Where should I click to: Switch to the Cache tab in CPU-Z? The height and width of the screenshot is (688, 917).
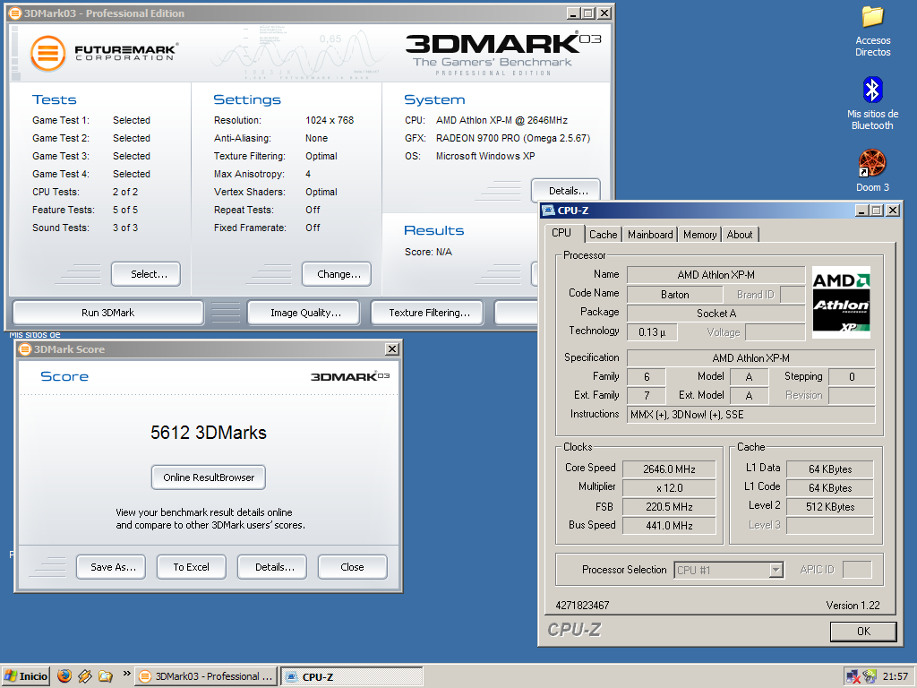tap(603, 235)
